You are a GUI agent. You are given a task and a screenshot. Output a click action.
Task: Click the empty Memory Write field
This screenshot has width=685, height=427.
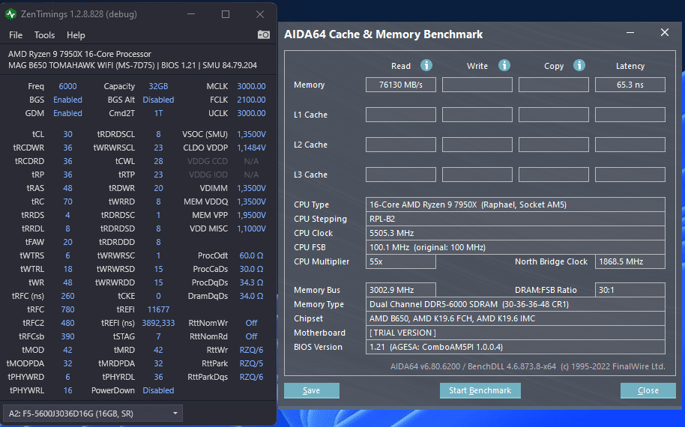477,85
